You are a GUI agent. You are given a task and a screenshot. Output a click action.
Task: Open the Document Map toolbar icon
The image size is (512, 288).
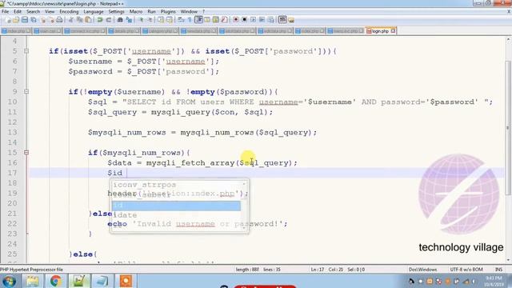[x=215, y=20]
